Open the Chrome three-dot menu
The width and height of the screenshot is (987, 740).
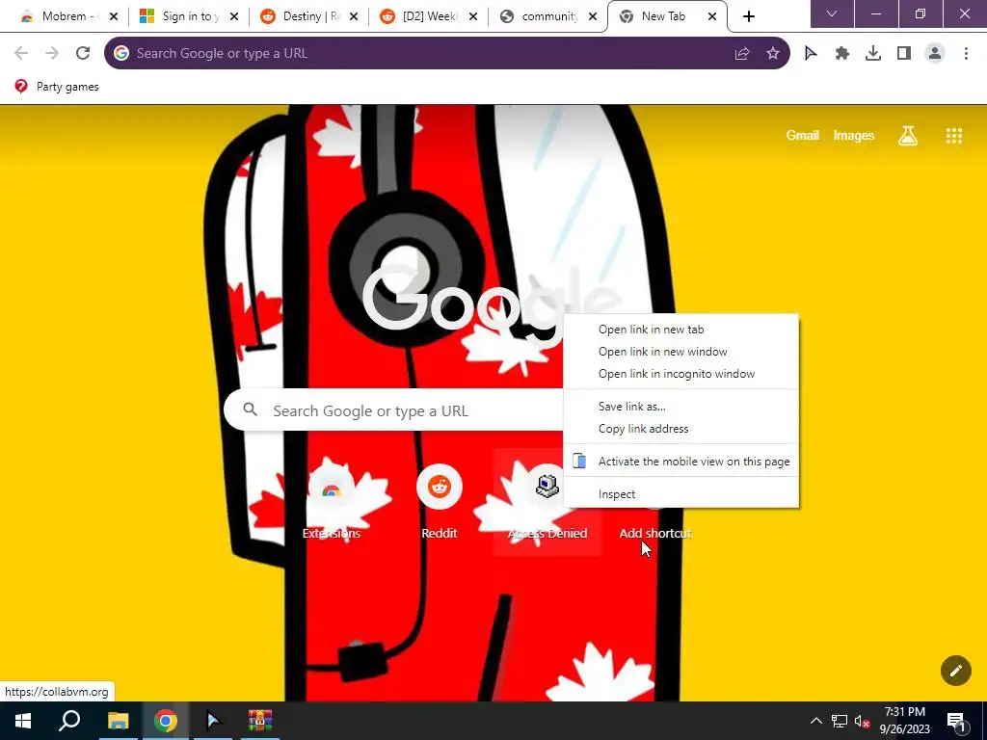pyautogui.click(x=966, y=54)
